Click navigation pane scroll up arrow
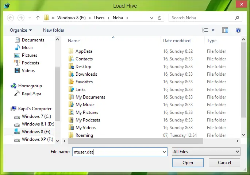This screenshot has height=175, width=250. tap(58, 39)
